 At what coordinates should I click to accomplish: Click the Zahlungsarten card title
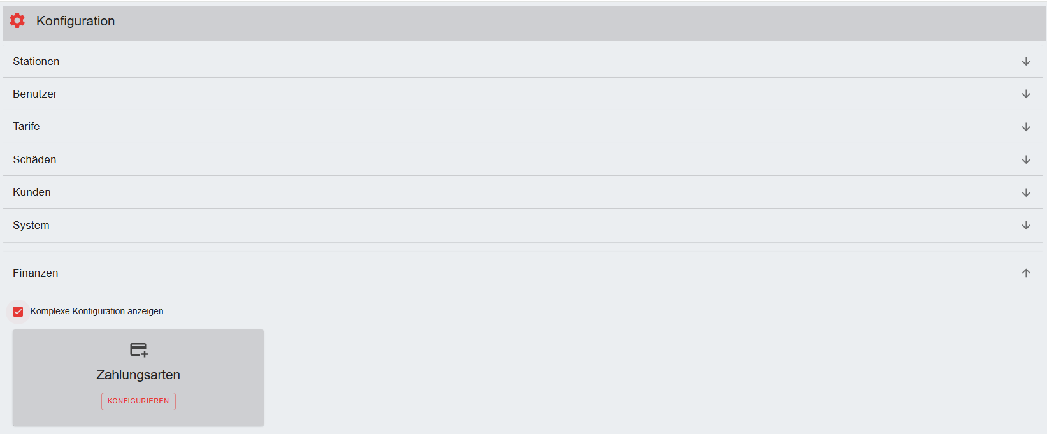[x=138, y=375]
